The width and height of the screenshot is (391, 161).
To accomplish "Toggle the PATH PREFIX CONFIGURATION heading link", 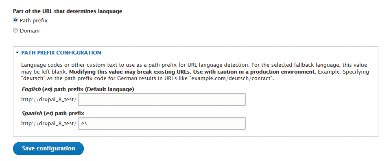I will tap(61, 52).
